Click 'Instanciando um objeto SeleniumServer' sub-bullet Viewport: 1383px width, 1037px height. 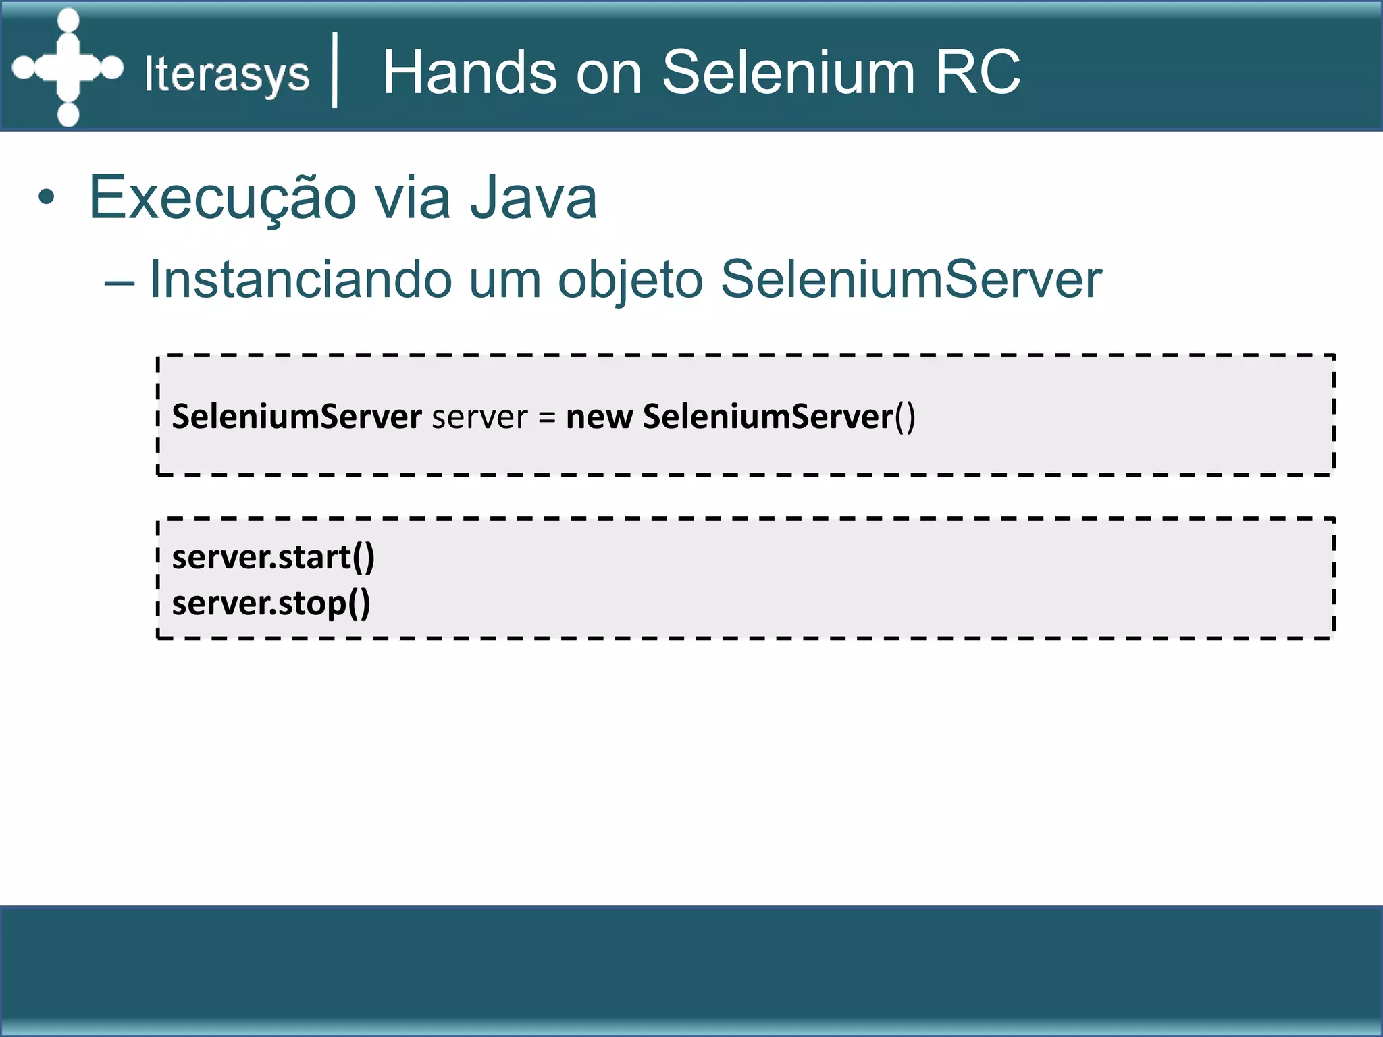coord(625,279)
